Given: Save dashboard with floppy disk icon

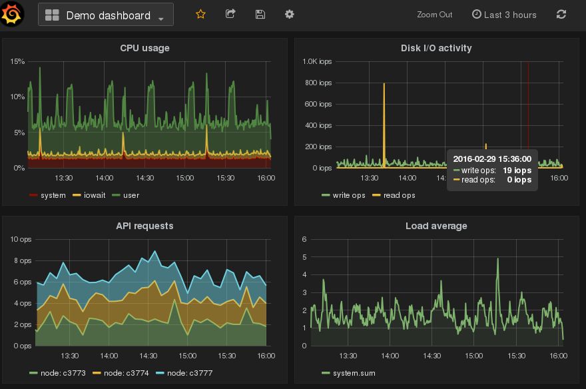Looking at the screenshot, I should pyautogui.click(x=260, y=14).
